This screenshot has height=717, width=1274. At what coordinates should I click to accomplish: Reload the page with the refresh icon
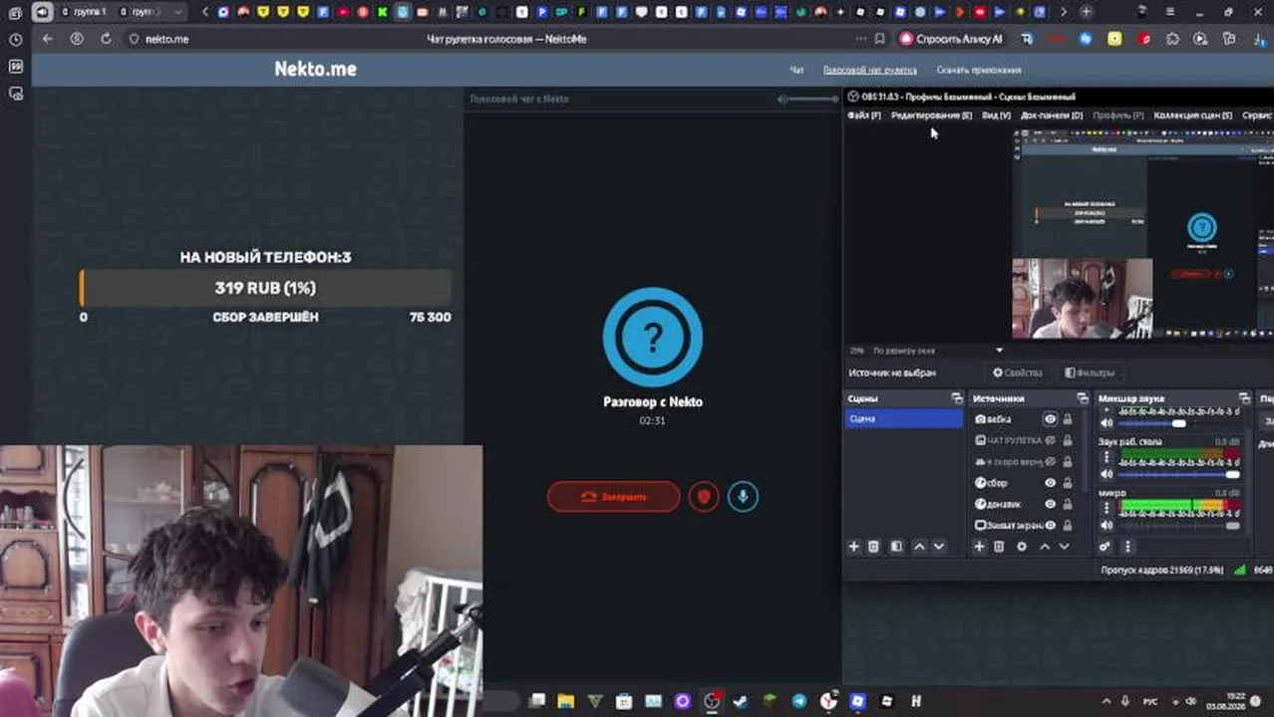click(106, 39)
